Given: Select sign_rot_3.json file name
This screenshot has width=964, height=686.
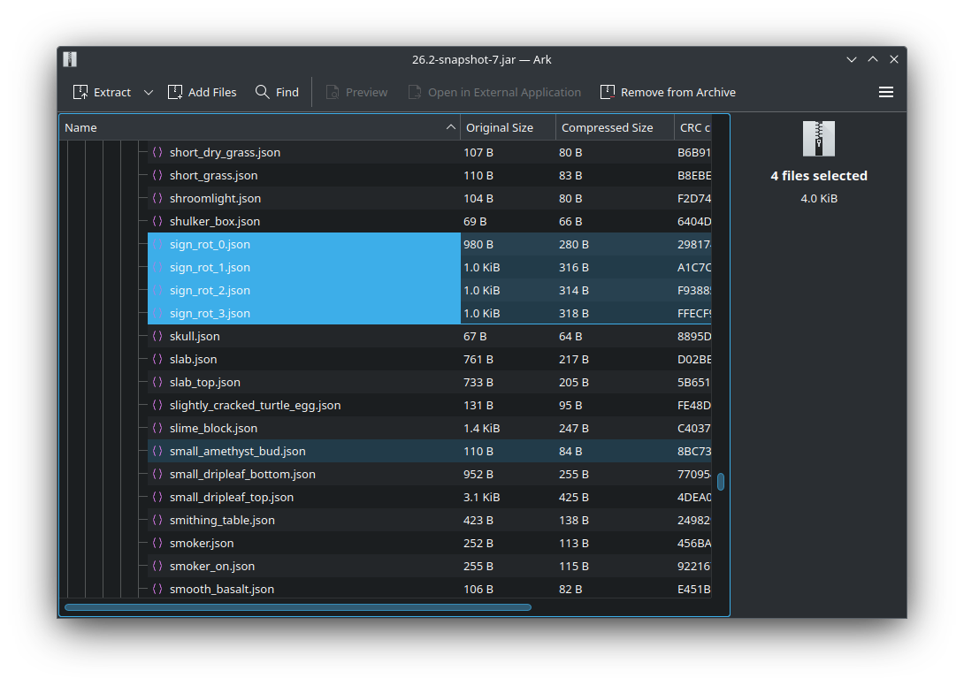Looking at the screenshot, I should coord(210,313).
